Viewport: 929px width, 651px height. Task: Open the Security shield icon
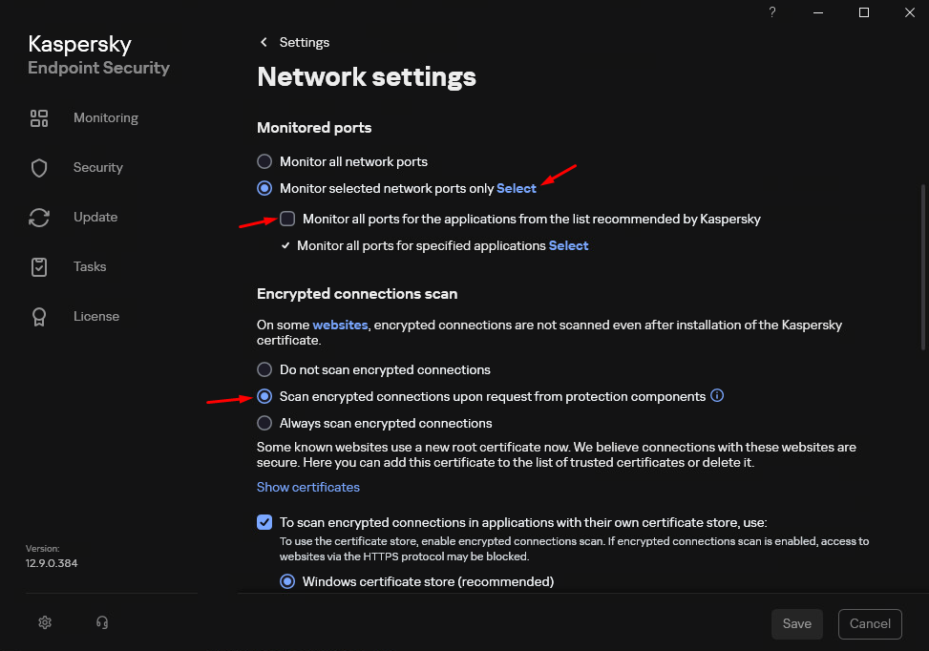(38, 167)
